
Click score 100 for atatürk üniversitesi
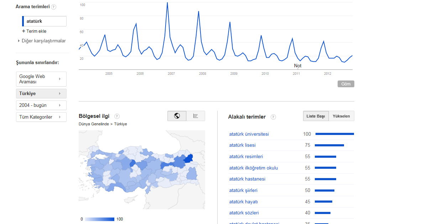click(307, 134)
